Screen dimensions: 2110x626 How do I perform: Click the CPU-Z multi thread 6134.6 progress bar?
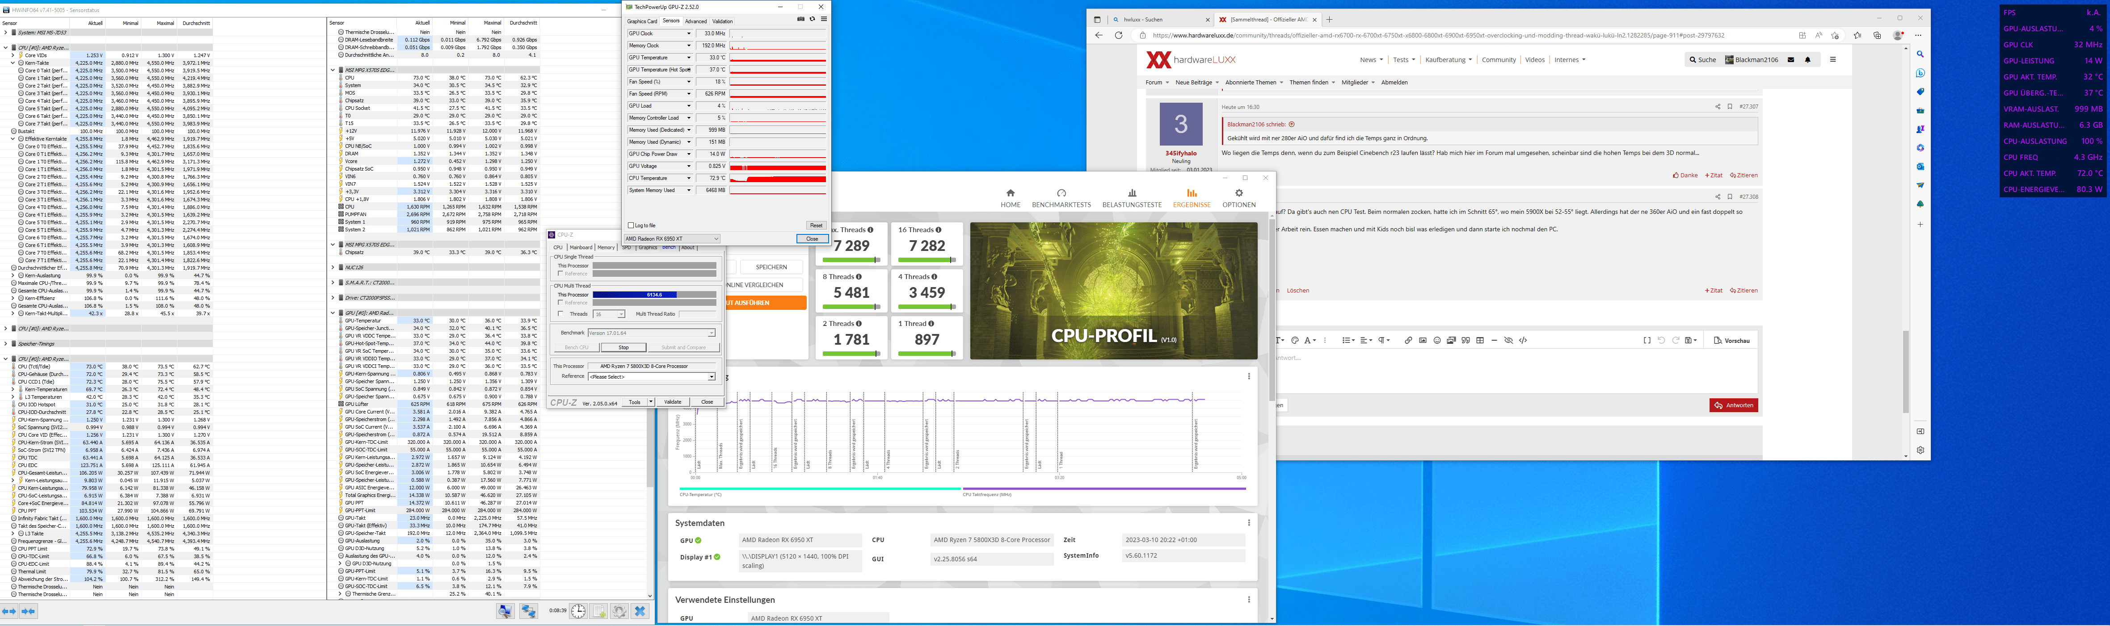click(654, 294)
